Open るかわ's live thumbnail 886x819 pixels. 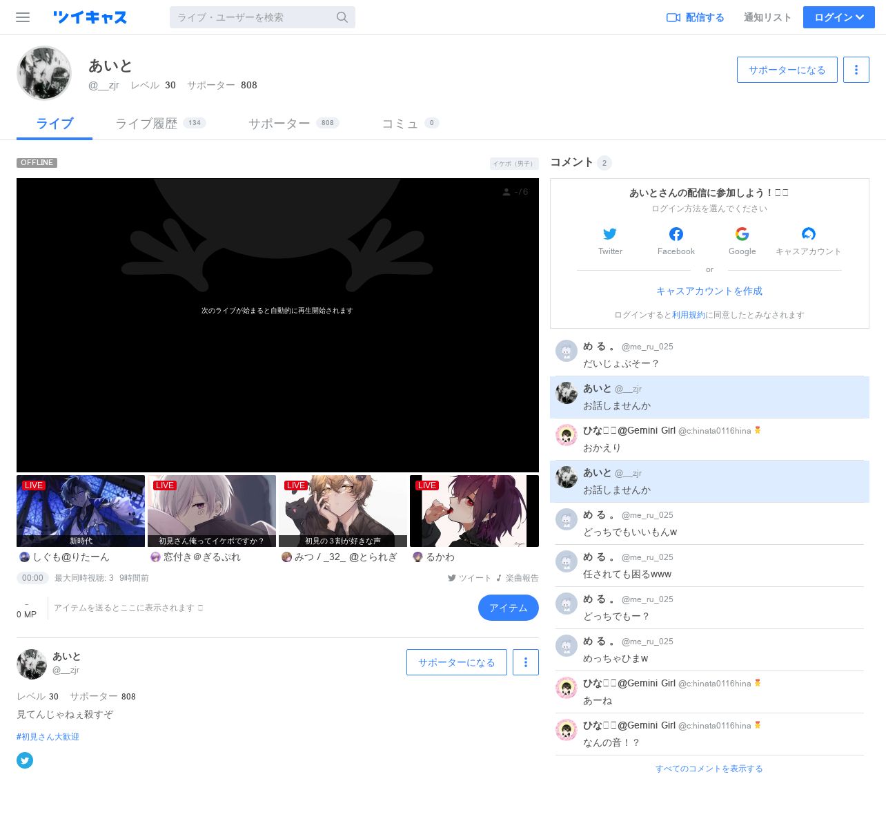[x=474, y=511]
